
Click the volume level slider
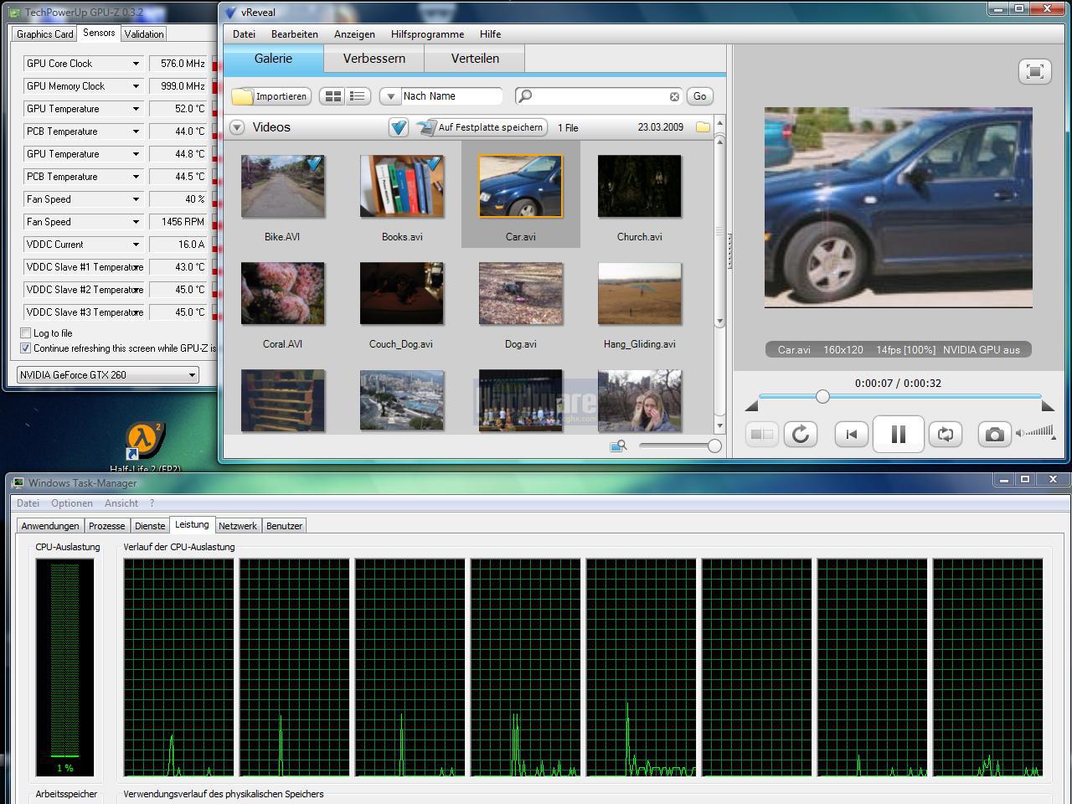click(1041, 432)
